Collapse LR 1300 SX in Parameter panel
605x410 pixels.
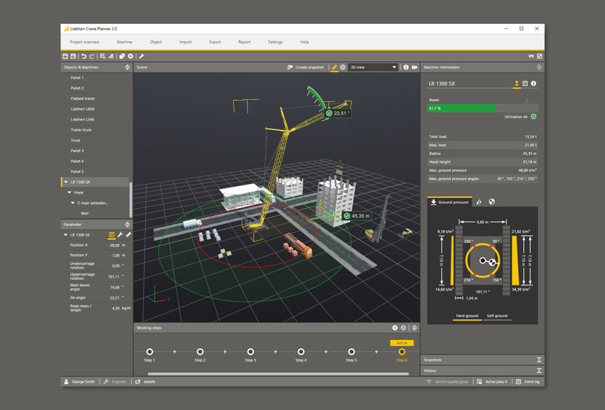click(x=66, y=235)
